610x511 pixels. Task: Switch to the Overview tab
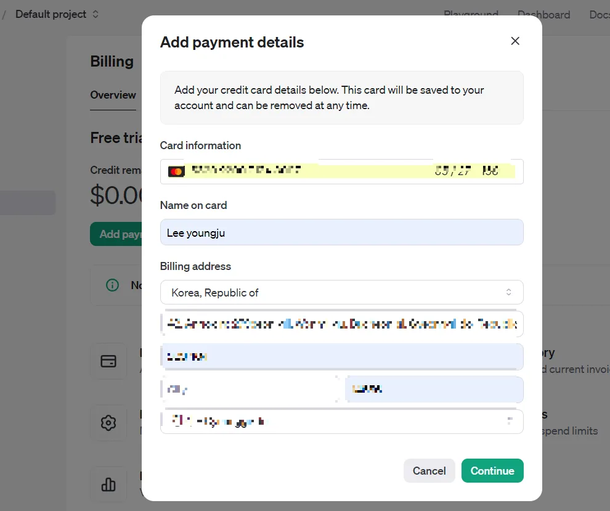pyautogui.click(x=113, y=95)
